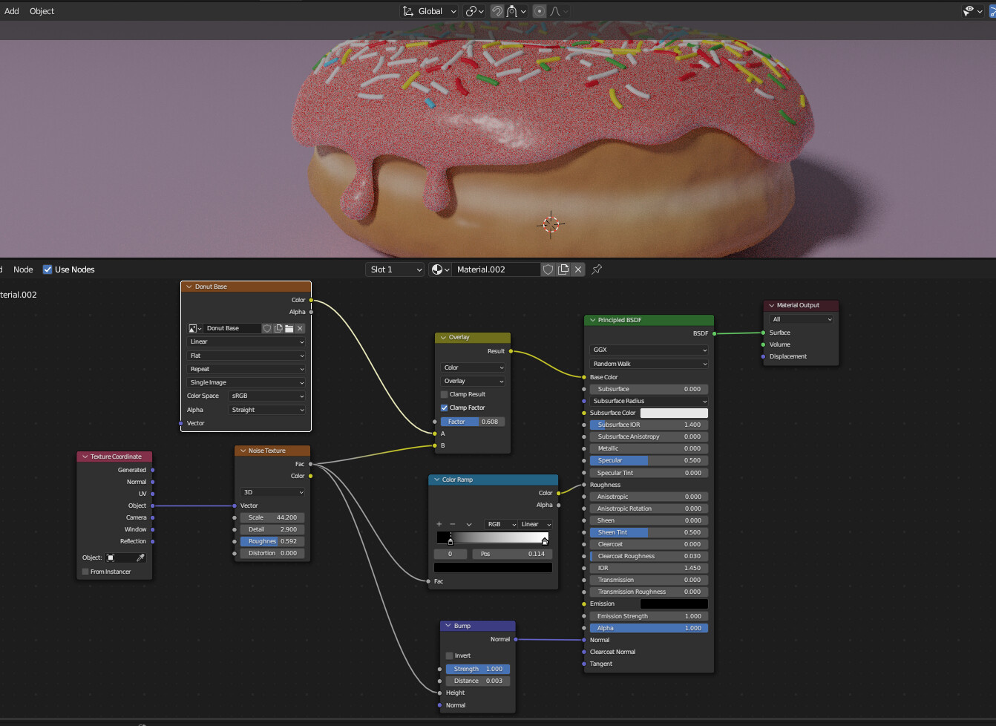The width and height of the screenshot is (996, 726).
Task: Open the sRGB Color Space dropdown
Action: (267, 396)
